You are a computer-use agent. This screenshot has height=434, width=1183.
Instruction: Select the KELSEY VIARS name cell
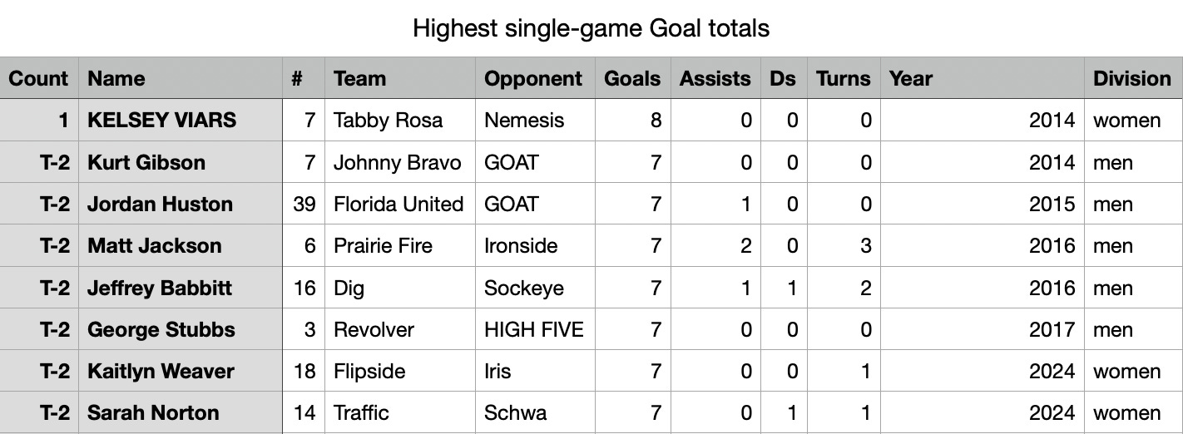(x=181, y=121)
